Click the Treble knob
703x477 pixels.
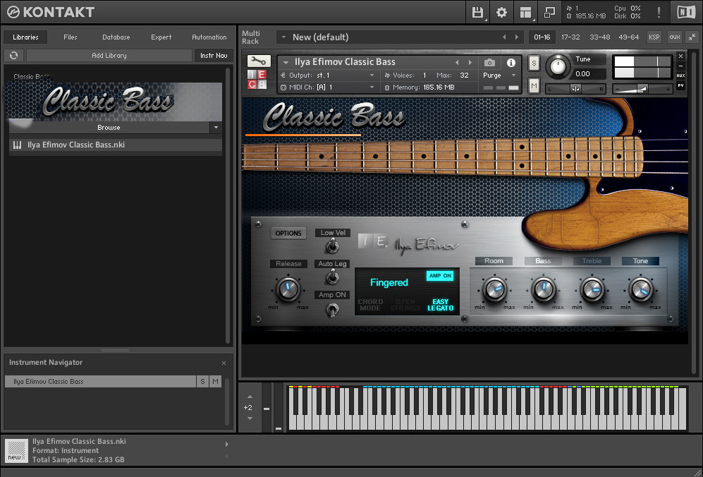(592, 289)
